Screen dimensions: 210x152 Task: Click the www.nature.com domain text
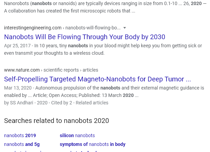coord(22,70)
